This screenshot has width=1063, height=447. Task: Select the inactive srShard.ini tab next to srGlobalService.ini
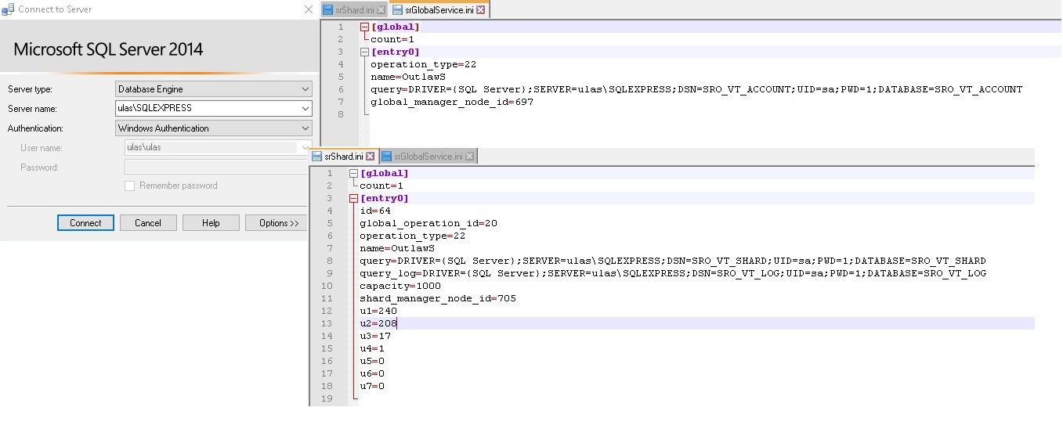tap(355, 10)
